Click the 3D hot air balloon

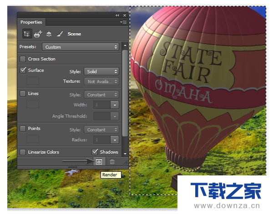[x=198, y=87]
